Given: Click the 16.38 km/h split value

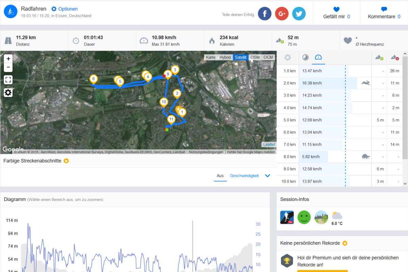Looking at the screenshot, I should tap(312, 83).
